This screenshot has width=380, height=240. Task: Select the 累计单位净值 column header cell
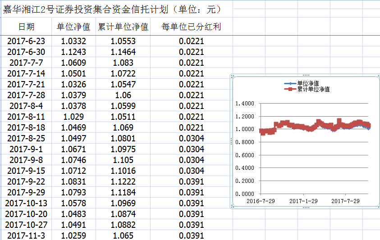[123, 27]
